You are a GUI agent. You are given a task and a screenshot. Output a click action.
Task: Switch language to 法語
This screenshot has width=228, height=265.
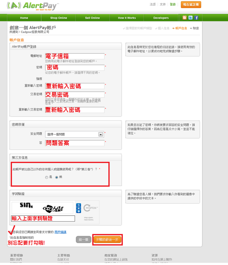152,4
